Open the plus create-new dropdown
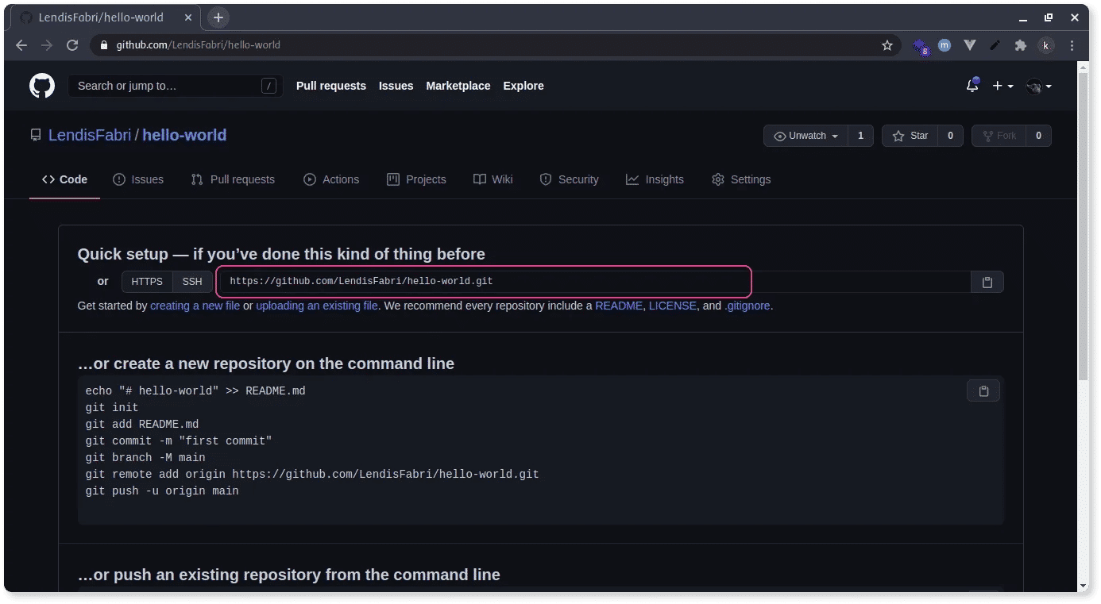Image resolution: width=1101 pixels, height=604 pixels. coord(1002,86)
